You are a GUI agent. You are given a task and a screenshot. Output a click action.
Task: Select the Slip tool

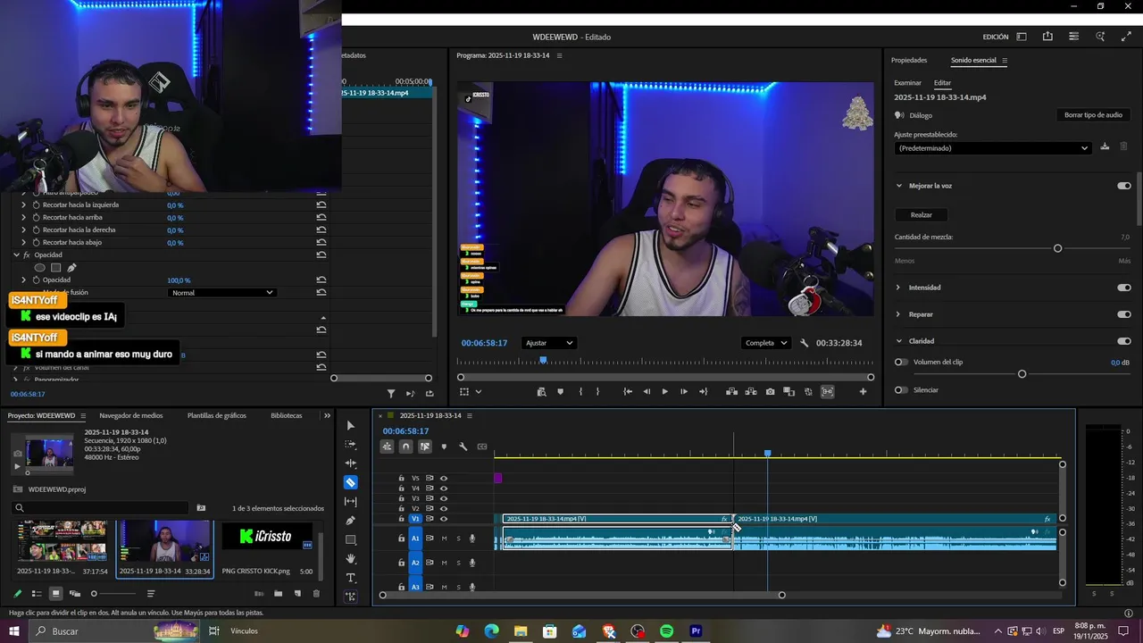pos(351,502)
